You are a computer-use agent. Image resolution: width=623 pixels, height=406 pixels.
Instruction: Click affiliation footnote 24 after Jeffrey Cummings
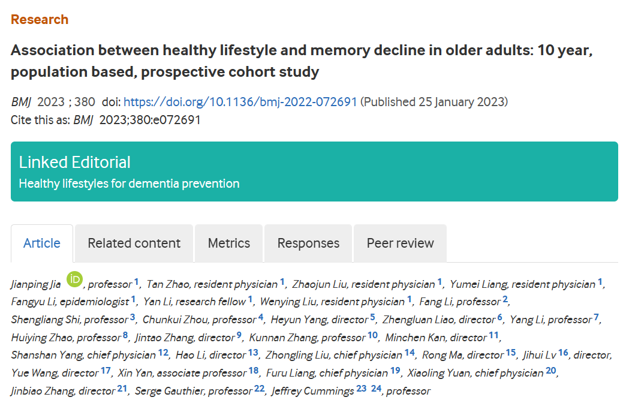[377, 389]
